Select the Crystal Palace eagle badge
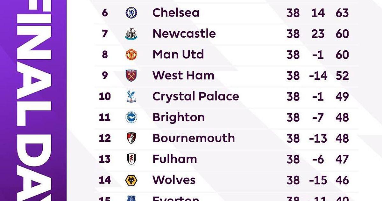 click(x=131, y=96)
